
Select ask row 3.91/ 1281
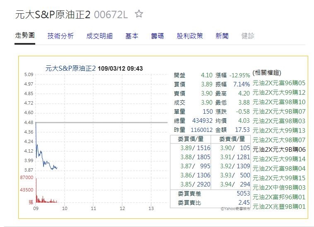coord(235,157)
